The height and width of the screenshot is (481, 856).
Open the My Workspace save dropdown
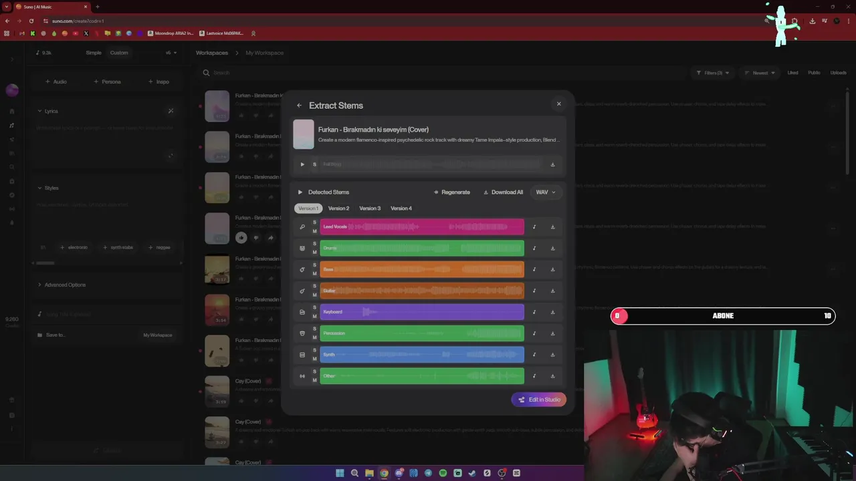[158, 335]
